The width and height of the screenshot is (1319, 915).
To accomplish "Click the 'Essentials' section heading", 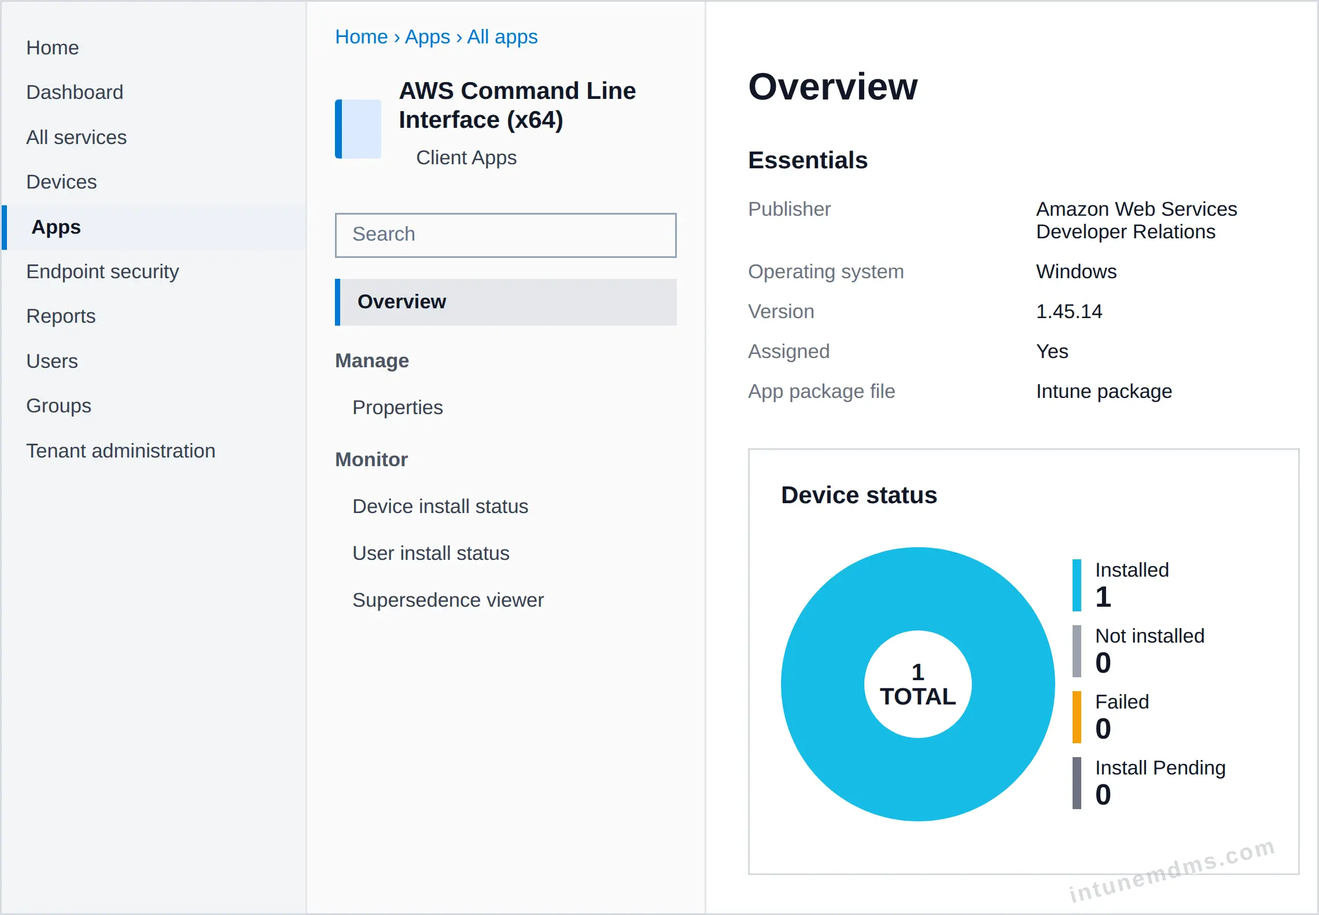I will coord(808,160).
